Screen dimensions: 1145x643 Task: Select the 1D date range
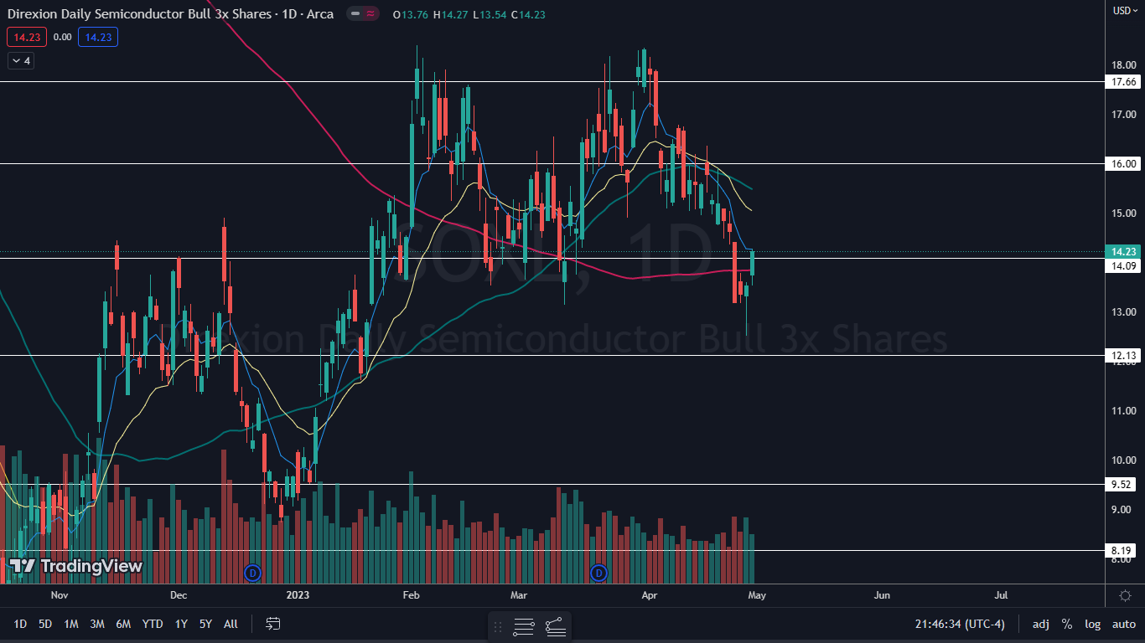click(20, 624)
